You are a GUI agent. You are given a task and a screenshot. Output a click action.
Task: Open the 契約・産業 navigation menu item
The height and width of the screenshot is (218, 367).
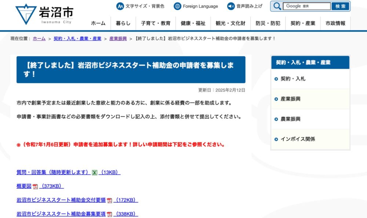[303, 23]
